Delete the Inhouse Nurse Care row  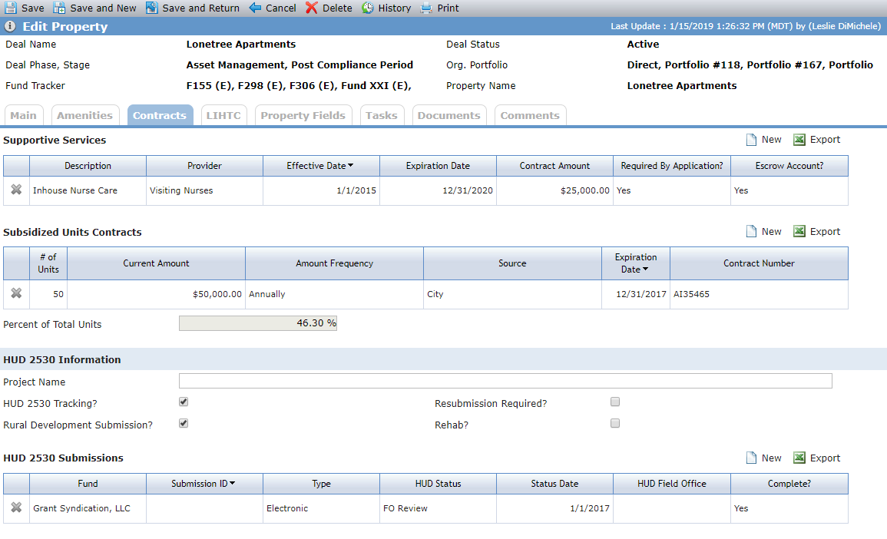click(x=16, y=190)
